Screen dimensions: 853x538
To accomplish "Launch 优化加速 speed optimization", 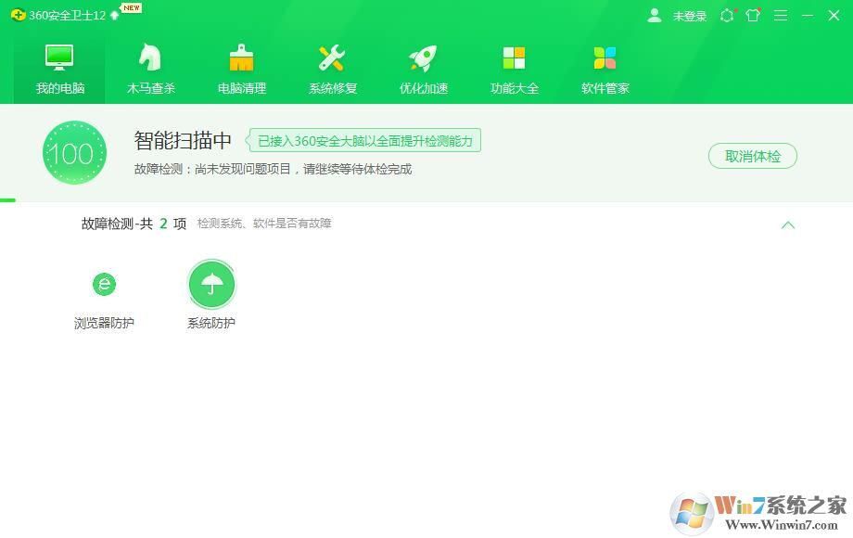I will pyautogui.click(x=422, y=65).
